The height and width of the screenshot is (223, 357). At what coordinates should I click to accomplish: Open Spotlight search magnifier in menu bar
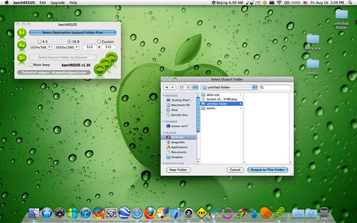pos(350,2)
